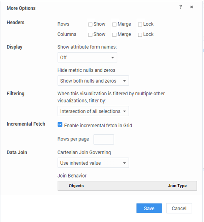Check Lock for Rows headers
Screen dimensions: 204x222
tap(140, 24)
